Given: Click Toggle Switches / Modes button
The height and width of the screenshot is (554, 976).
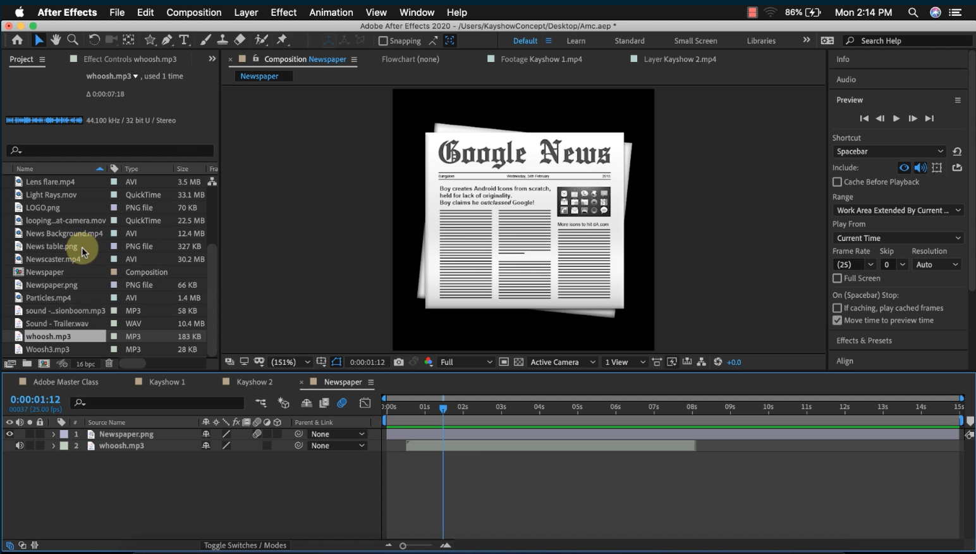Looking at the screenshot, I should pos(245,545).
